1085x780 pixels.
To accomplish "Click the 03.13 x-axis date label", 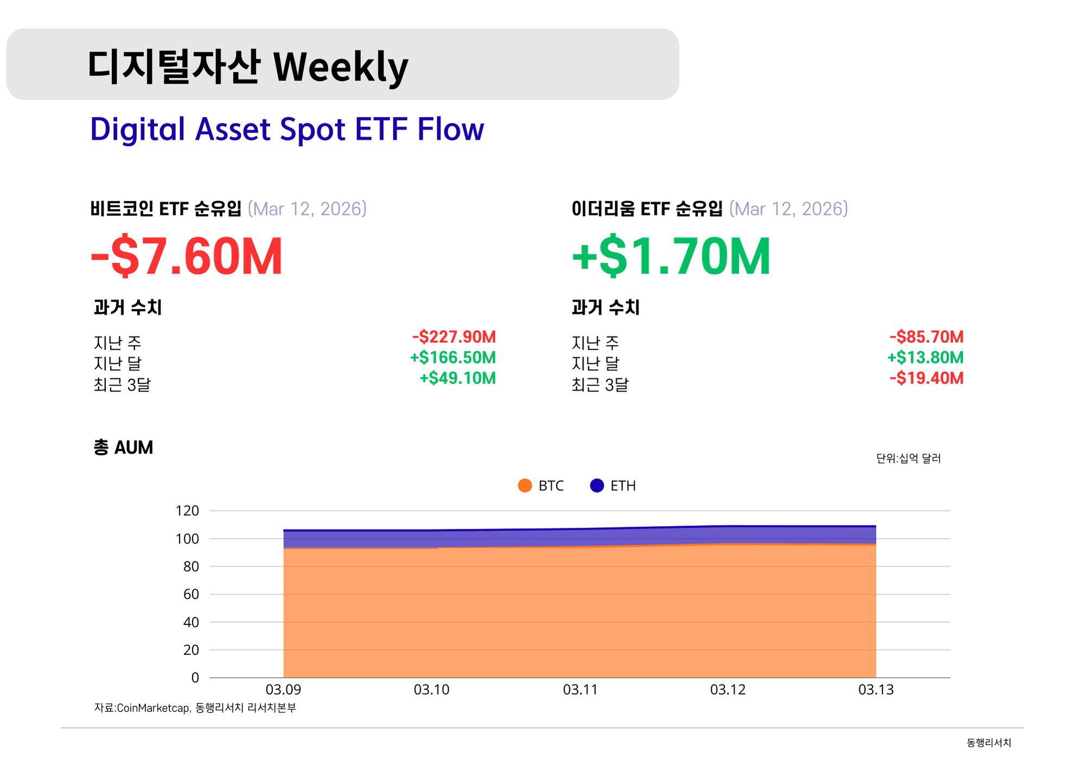I will (876, 689).
